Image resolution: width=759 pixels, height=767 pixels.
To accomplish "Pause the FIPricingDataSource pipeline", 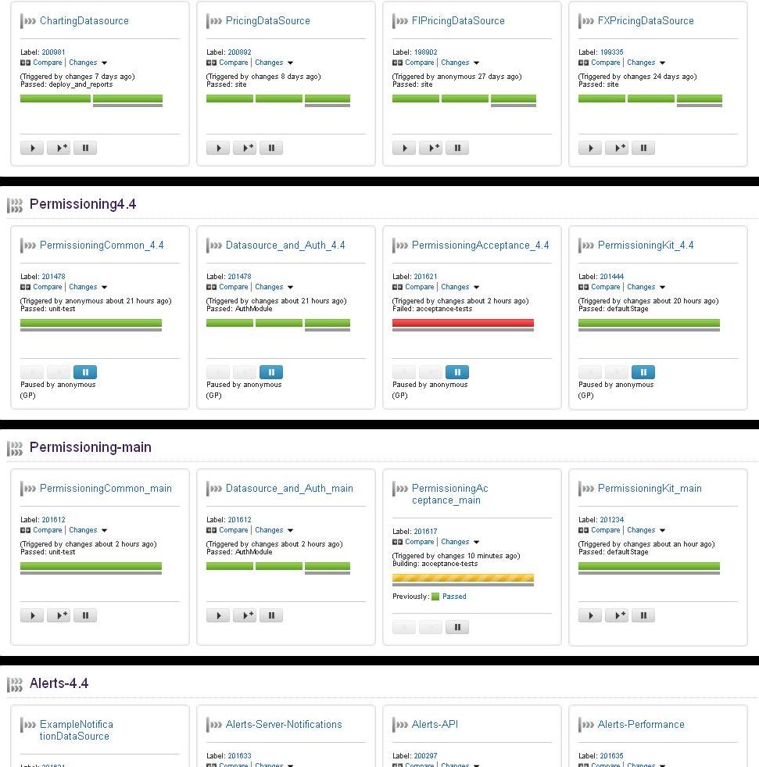I will pos(457,148).
